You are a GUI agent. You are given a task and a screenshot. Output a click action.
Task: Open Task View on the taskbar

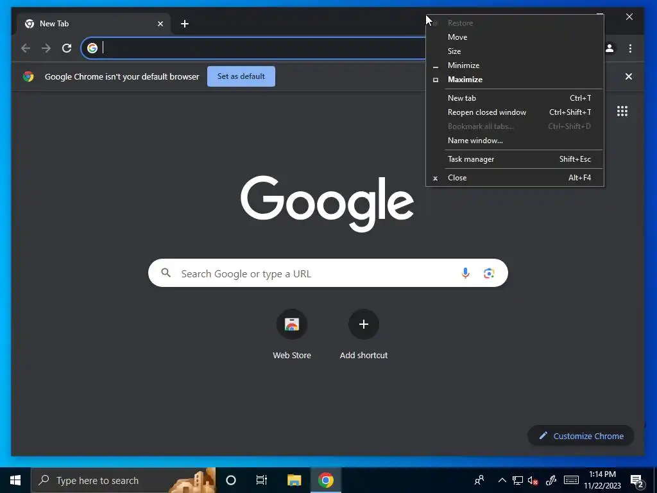[x=262, y=480]
